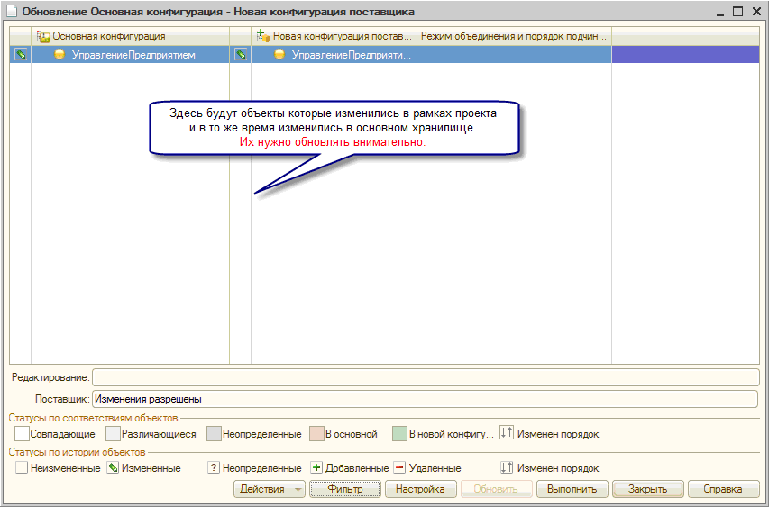This screenshot has height=507, width=769.
Task: Click the Совпадающие white status box
Action: (22, 433)
